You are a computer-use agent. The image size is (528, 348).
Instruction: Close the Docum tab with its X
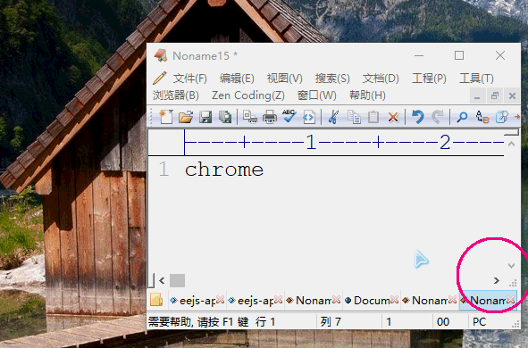click(x=394, y=299)
